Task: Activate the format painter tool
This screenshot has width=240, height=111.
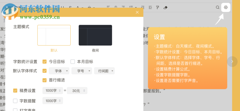Action: (x=157, y=7)
